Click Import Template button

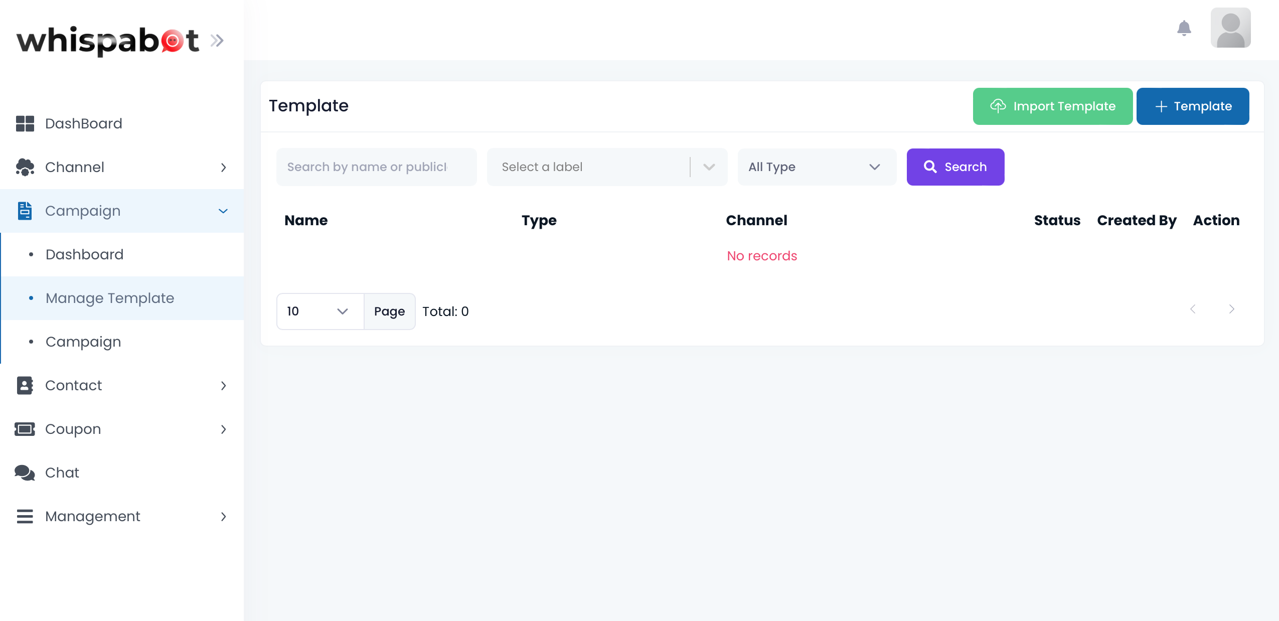click(1052, 106)
